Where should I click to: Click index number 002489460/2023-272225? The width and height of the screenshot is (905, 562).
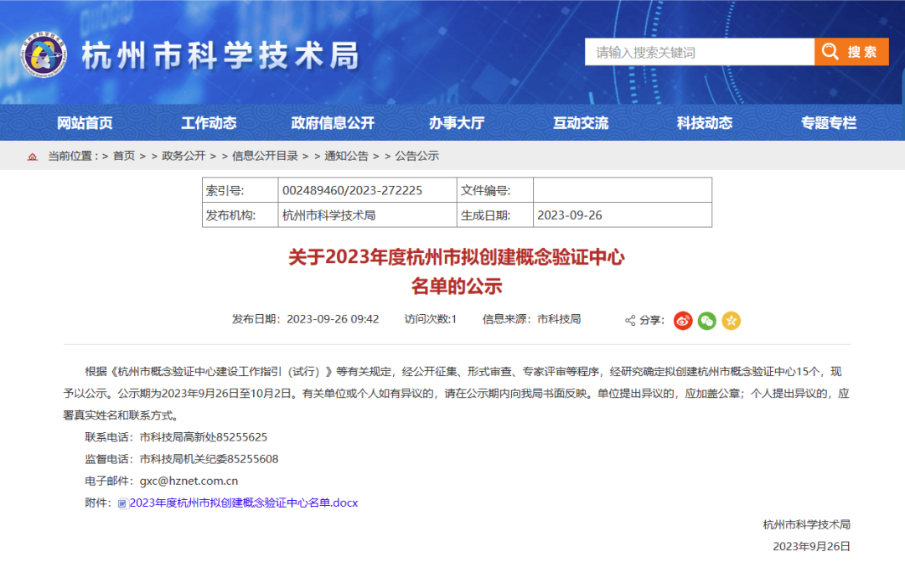point(352,190)
